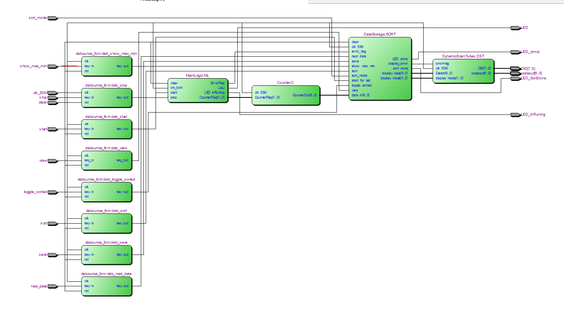This screenshot has width=564, height=312.
Task: Click LED_InRuning port on MainLogic block
Action: click(x=214, y=93)
